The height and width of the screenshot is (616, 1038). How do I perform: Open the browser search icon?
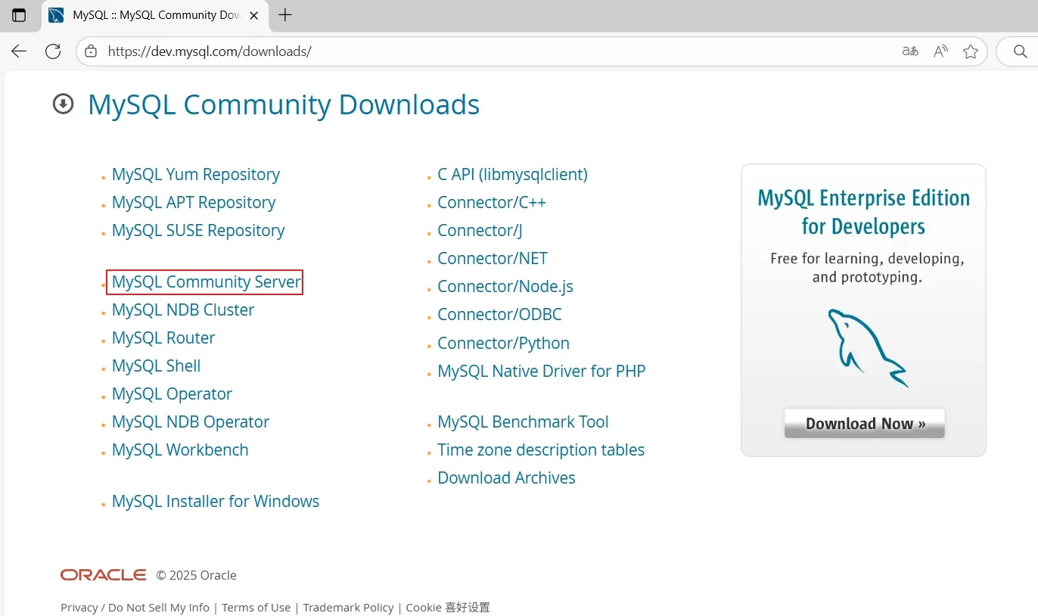click(x=1020, y=51)
